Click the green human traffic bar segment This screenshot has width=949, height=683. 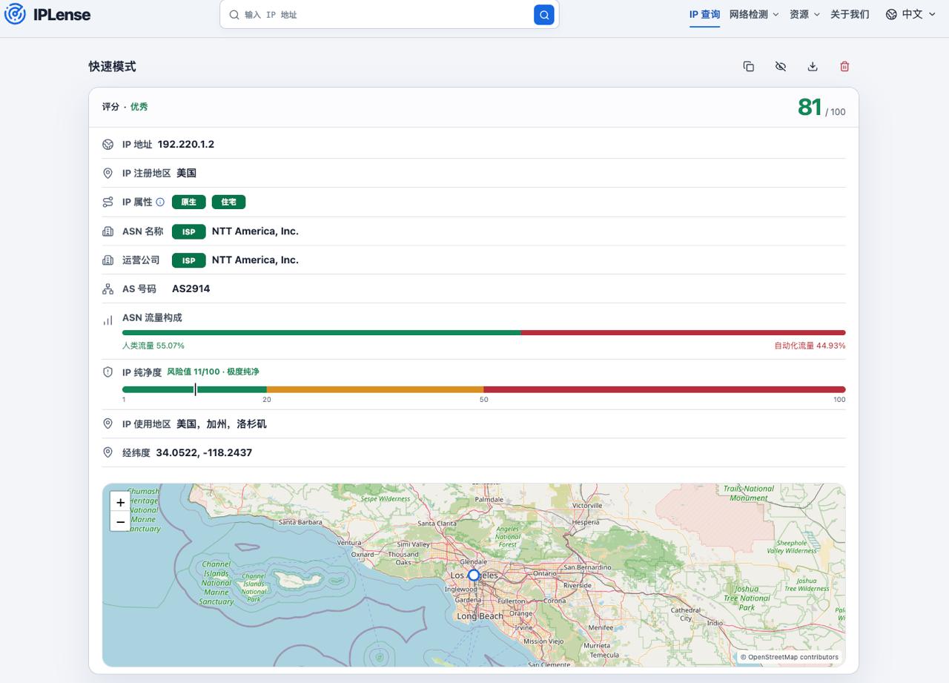pos(322,332)
